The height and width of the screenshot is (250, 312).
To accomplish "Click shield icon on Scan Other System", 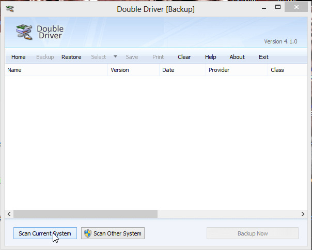I will click(x=87, y=233).
